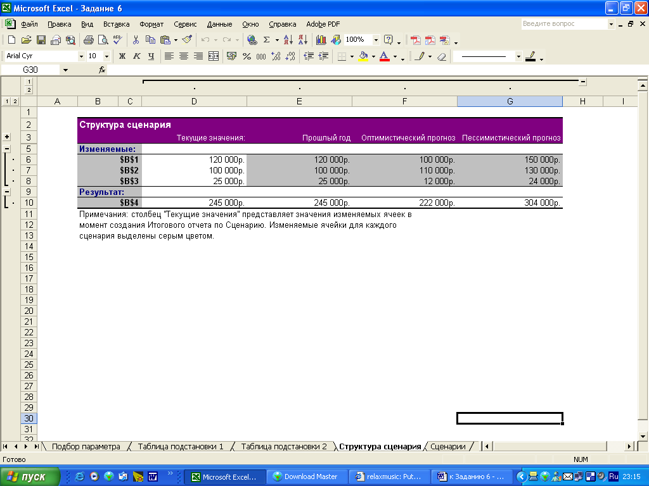This screenshot has width=649, height=486.
Task: Open Print Preview icon
Action: (x=103, y=40)
